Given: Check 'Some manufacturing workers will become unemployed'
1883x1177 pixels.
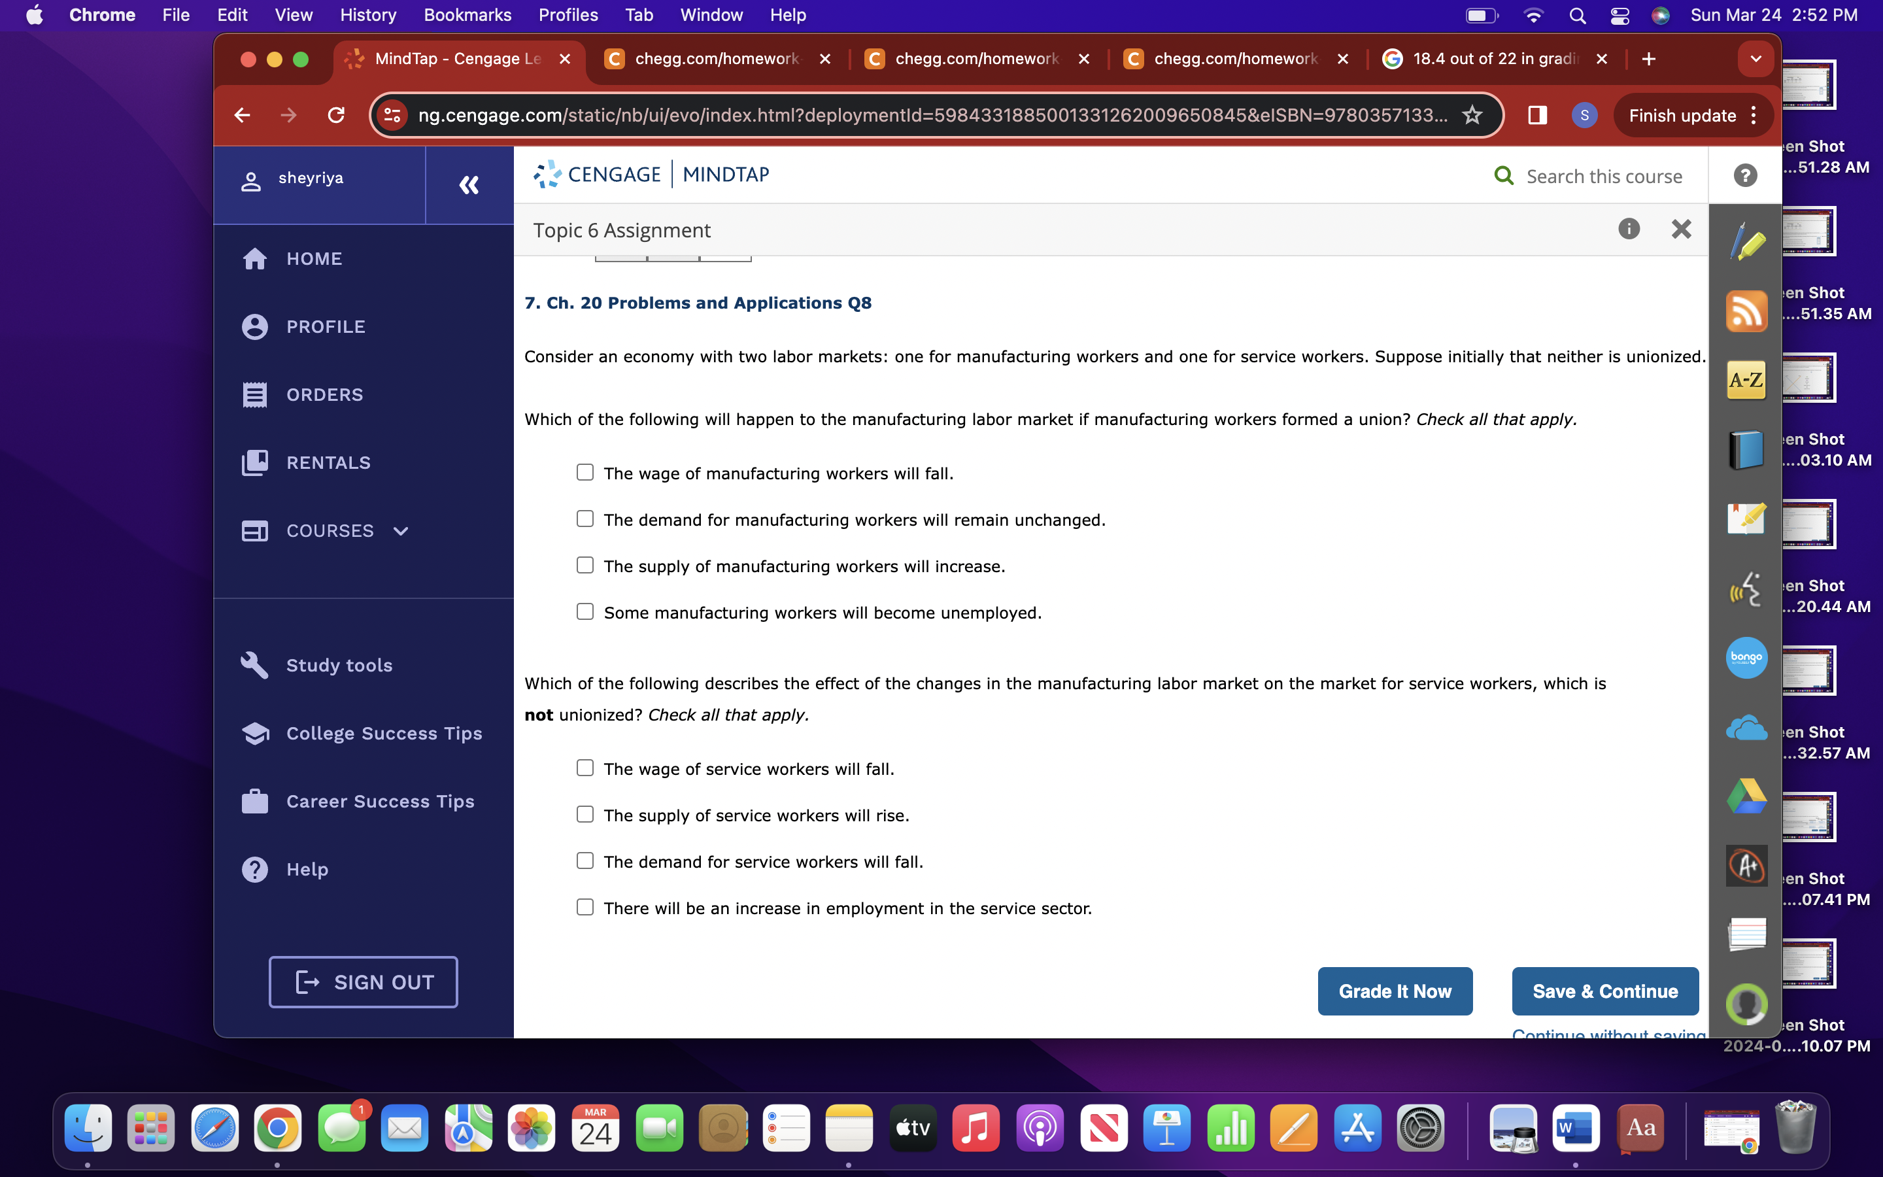Looking at the screenshot, I should point(585,612).
